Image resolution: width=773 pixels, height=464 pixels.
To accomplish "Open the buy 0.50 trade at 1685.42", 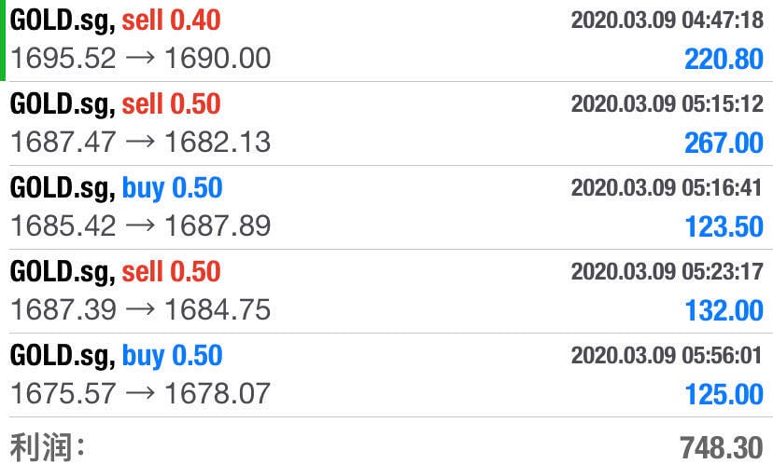I will [x=386, y=207].
